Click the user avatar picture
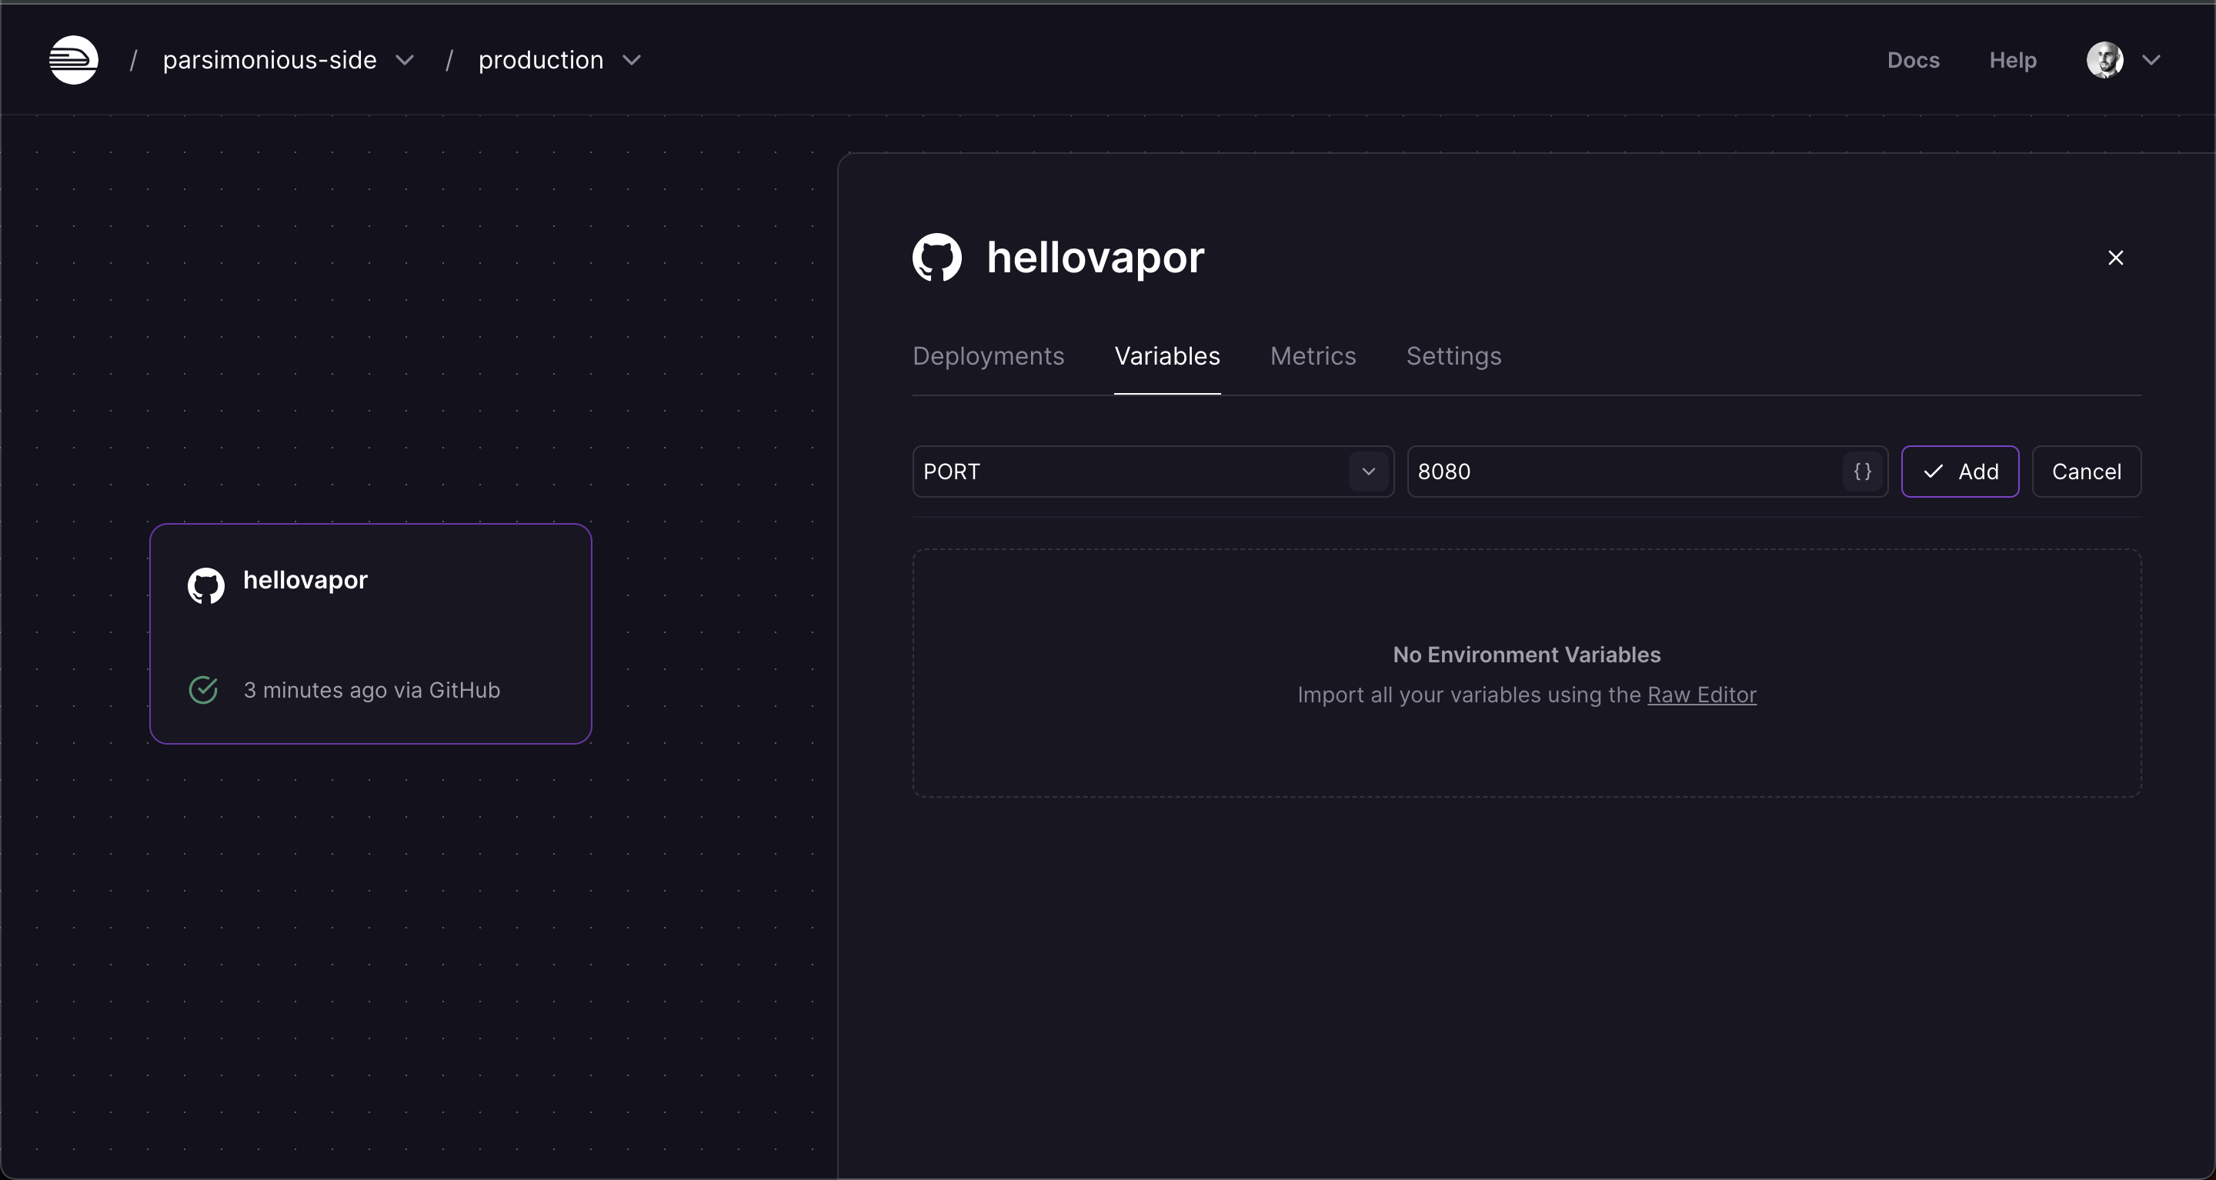Screen dimensions: 2216x1180 [x=2105, y=60]
